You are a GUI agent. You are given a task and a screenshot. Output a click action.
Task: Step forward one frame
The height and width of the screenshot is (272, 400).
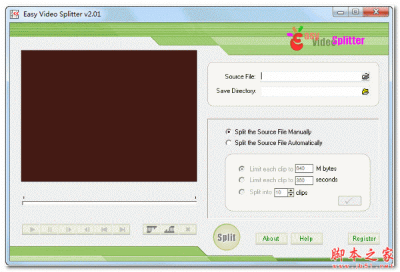pos(68,229)
